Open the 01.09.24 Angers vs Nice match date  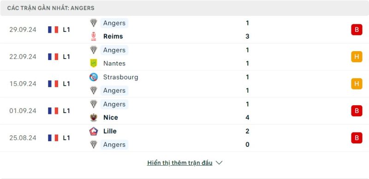tap(23, 111)
